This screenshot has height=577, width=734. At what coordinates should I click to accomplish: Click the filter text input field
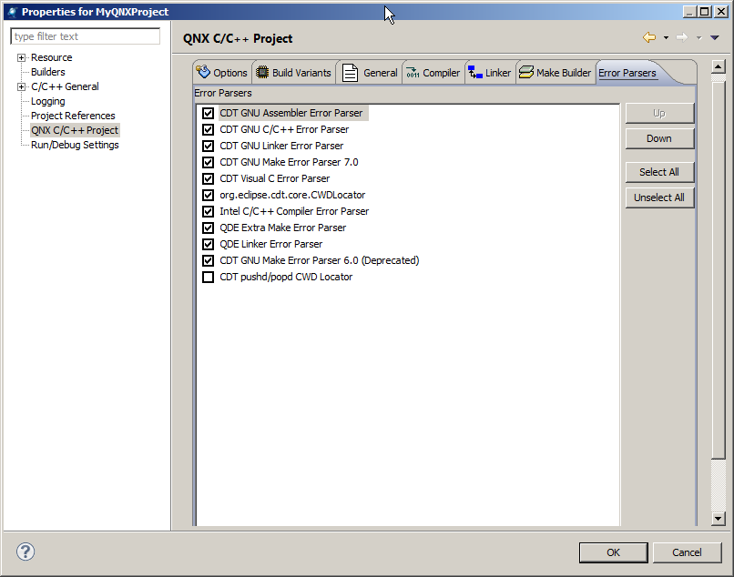[x=86, y=36]
